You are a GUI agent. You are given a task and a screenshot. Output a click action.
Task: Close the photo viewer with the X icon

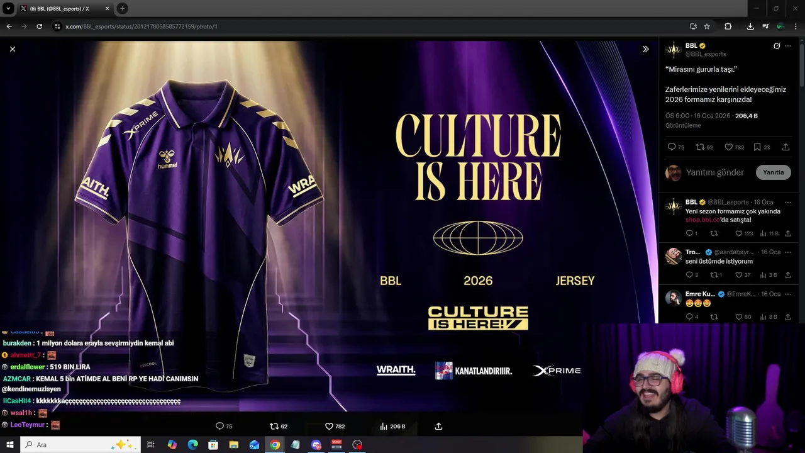12,49
